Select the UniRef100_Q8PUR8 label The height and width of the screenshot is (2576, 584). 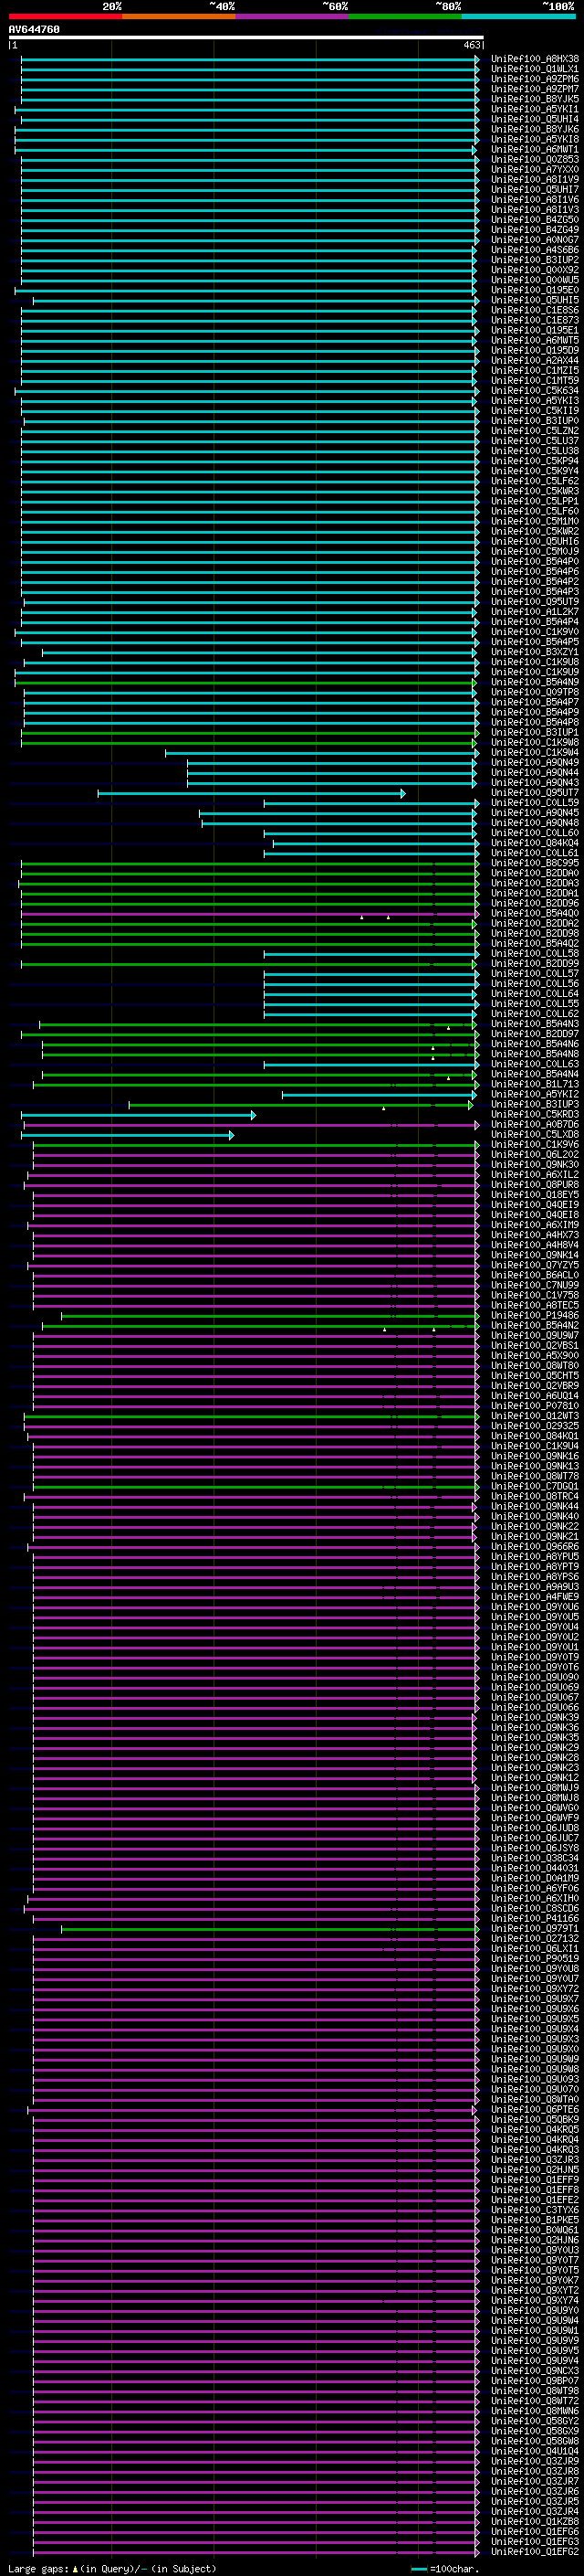pyautogui.click(x=535, y=1185)
